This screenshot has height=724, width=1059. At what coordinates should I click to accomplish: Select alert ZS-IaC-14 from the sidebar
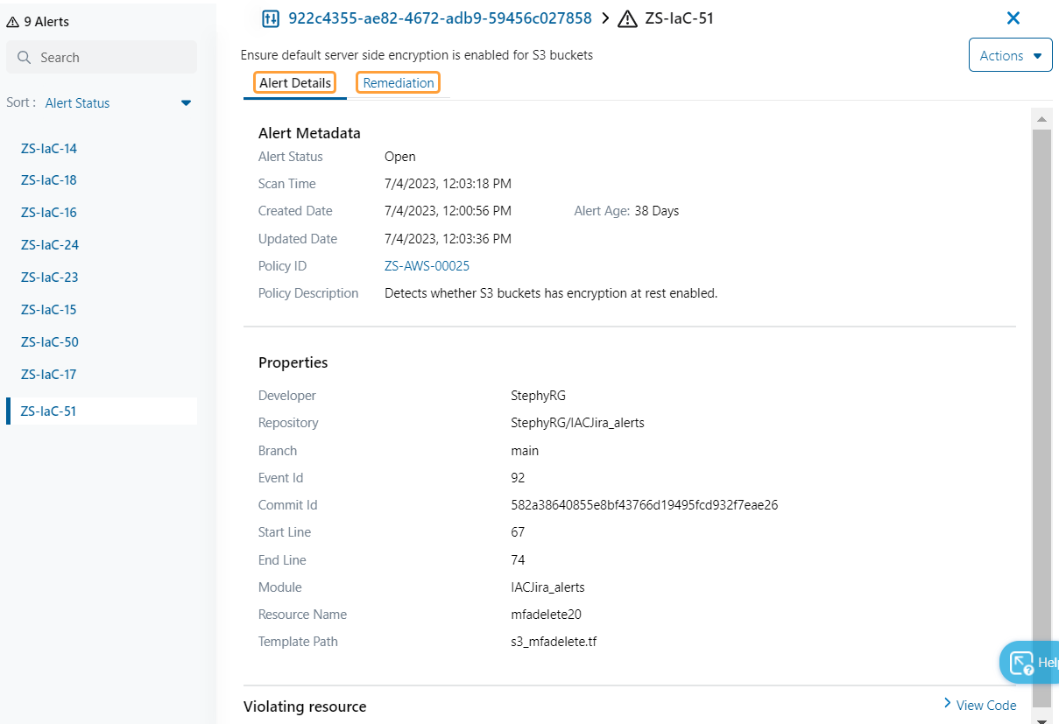pyautogui.click(x=49, y=148)
